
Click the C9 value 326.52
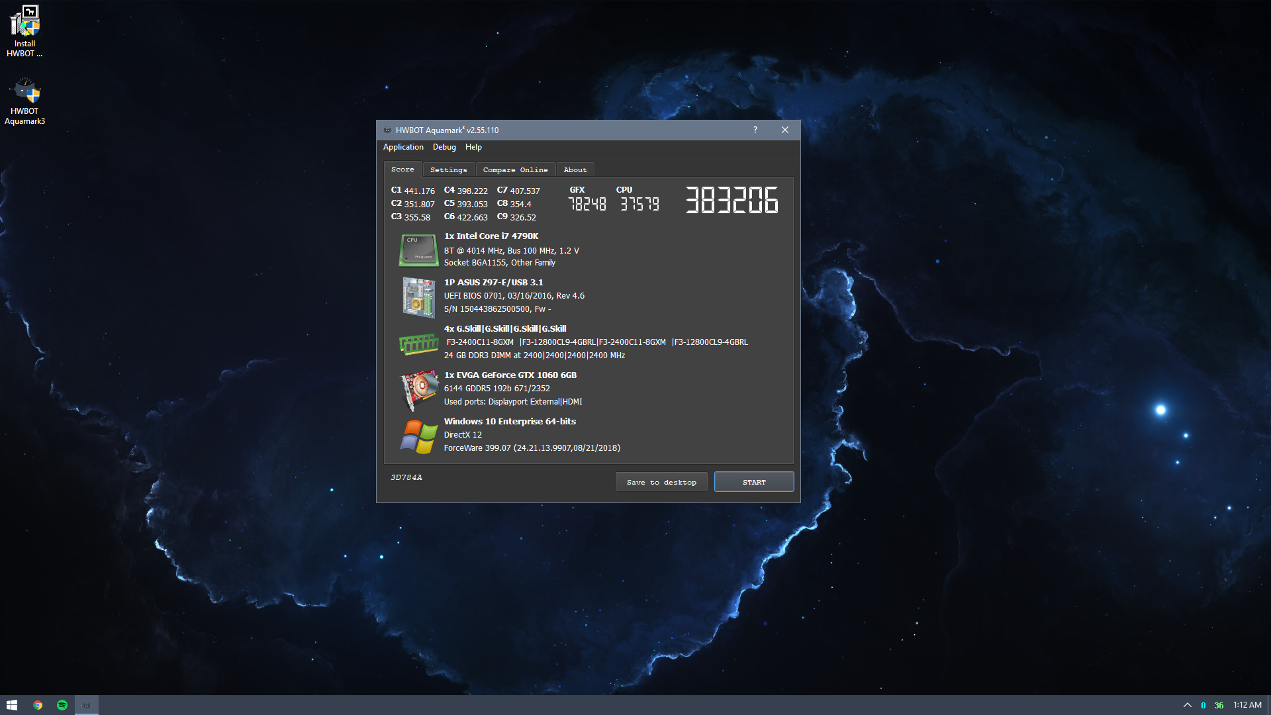[523, 217]
